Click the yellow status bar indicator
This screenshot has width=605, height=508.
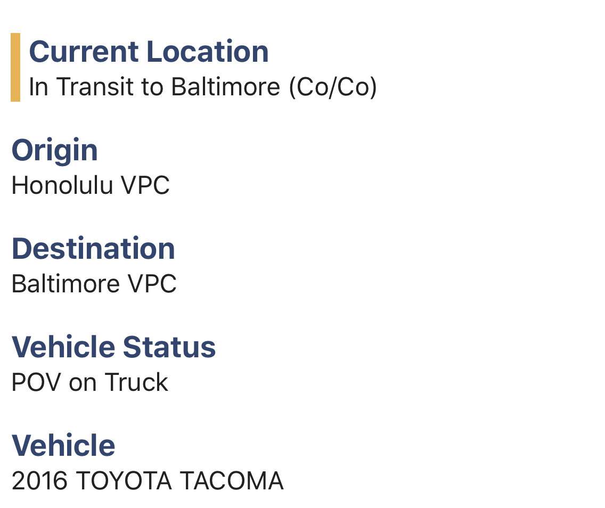point(15,67)
